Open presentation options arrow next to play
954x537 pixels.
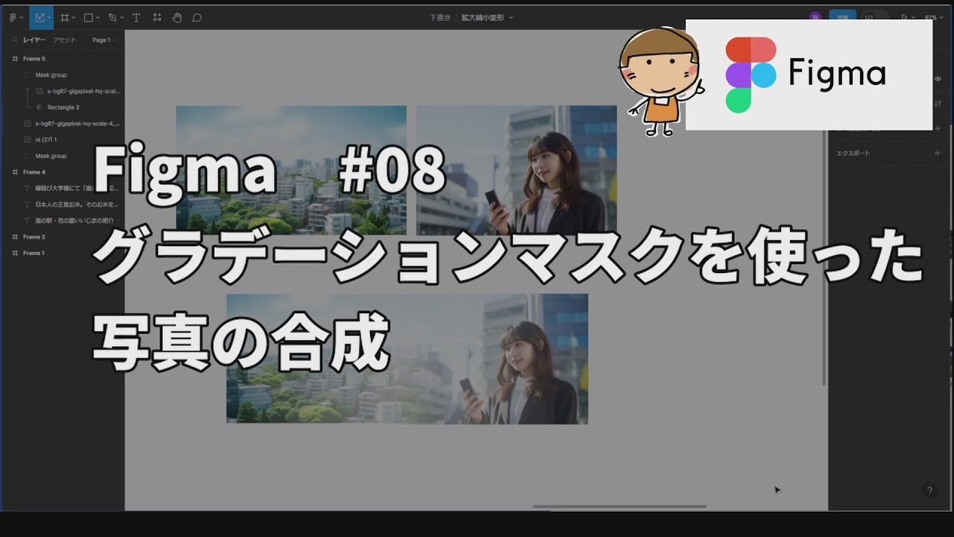coord(914,17)
